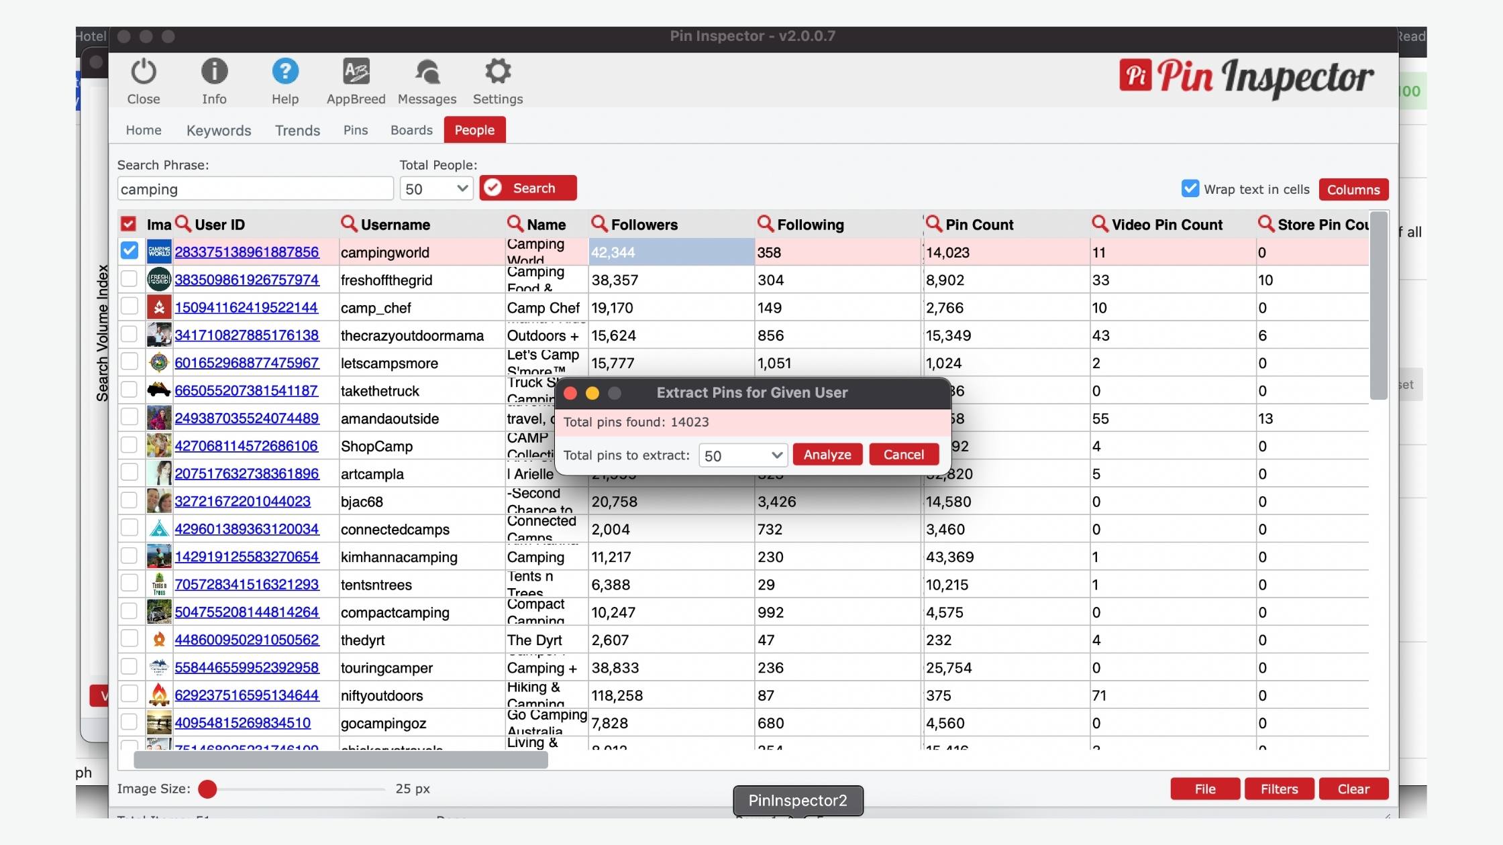
Task: Click Analyze in Extract Pins dialog
Action: pos(827,454)
